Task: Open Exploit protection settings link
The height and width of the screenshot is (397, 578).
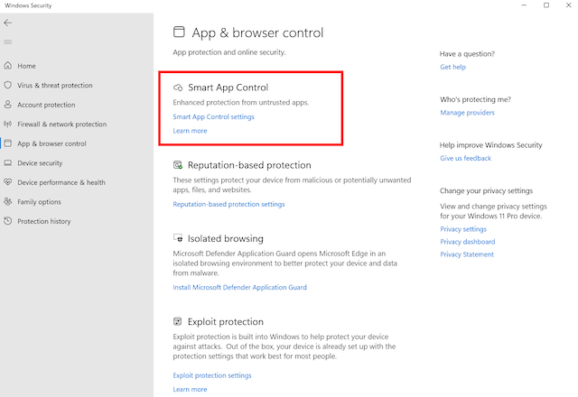Action: click(212, 375)
